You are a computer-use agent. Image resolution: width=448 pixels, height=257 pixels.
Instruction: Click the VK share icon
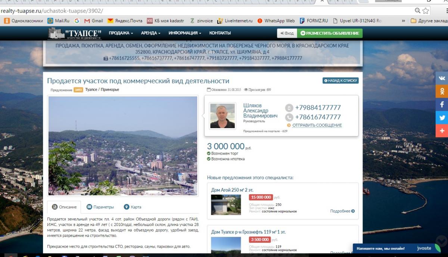tap(442, 78)
